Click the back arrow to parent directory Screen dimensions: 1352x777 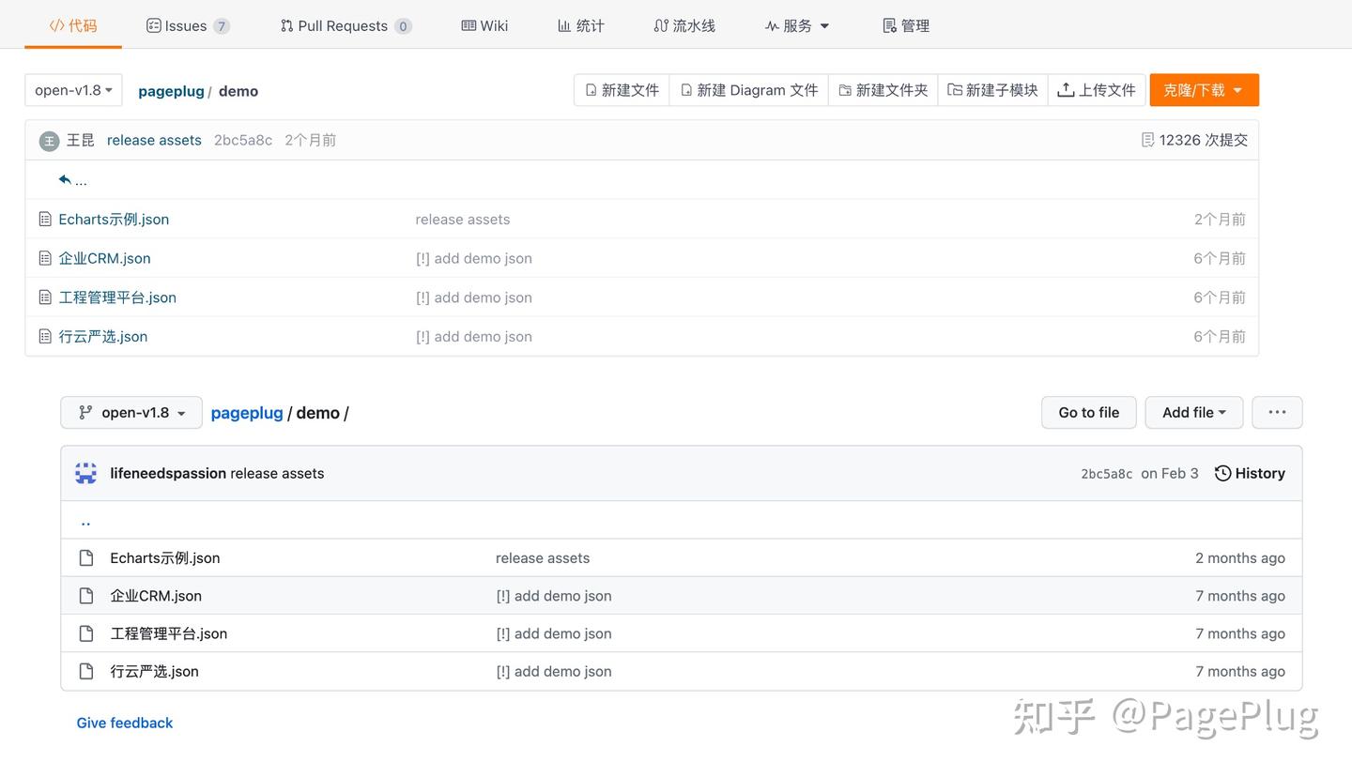click(x=72, y=179)
